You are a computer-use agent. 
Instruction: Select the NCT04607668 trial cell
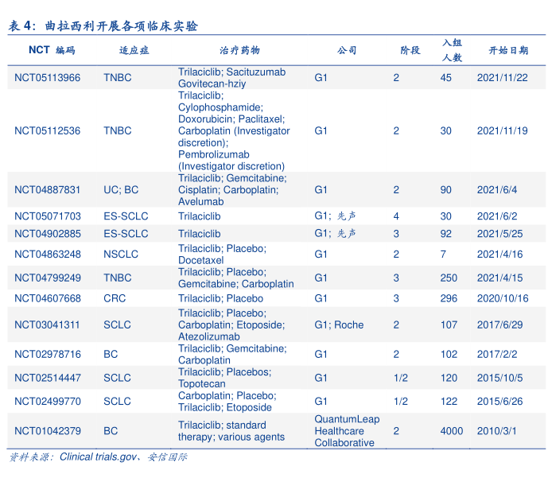tap(47, 299)
